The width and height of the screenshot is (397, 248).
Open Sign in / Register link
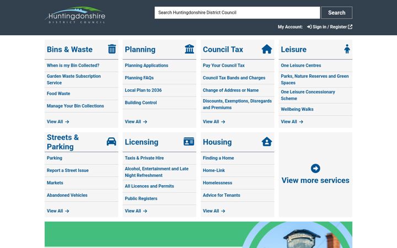[330, 27]
